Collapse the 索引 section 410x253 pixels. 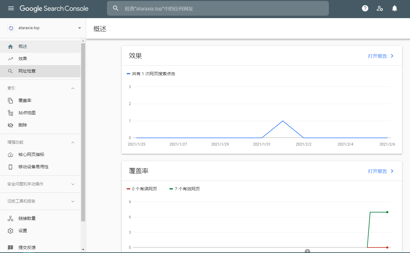[73, 88]
